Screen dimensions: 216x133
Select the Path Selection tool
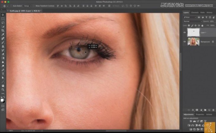tap(3, 78)
